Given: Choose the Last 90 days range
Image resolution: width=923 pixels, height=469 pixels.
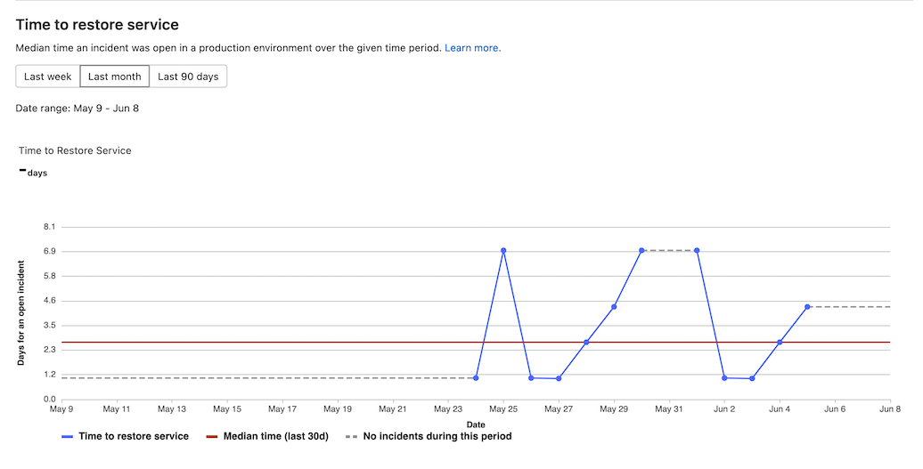Looking at the screenshot, I should tap(188, 77).
